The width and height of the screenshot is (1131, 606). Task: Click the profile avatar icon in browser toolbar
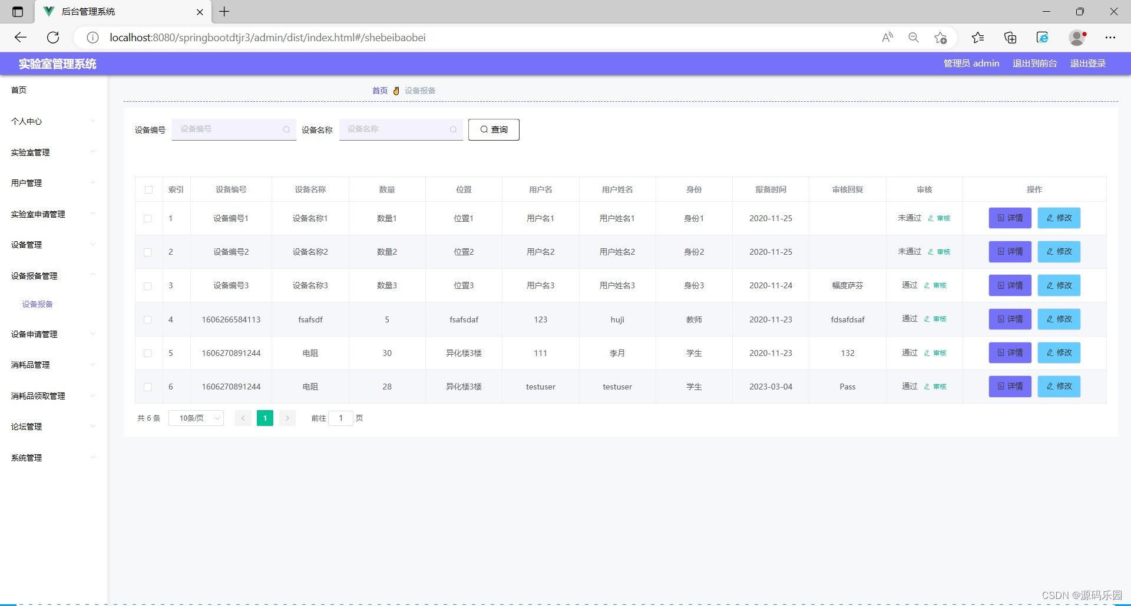tap(1077, 37)
